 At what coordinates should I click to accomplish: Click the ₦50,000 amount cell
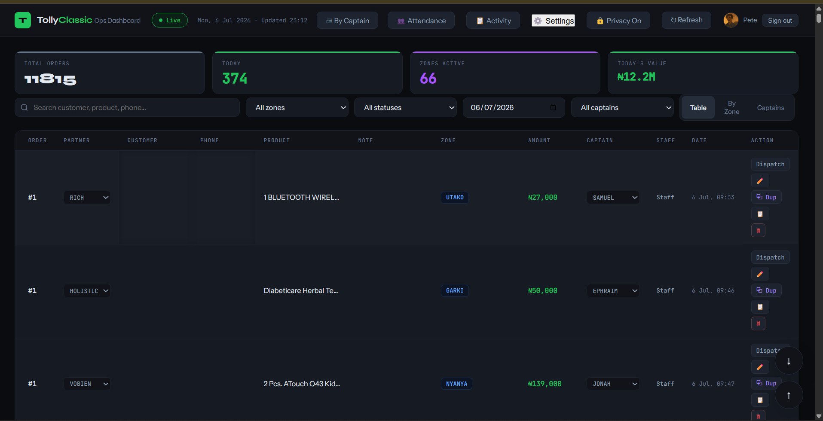(x=542, y=291)
